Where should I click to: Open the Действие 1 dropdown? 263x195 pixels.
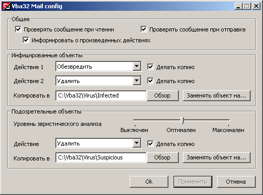pos(137,67)
